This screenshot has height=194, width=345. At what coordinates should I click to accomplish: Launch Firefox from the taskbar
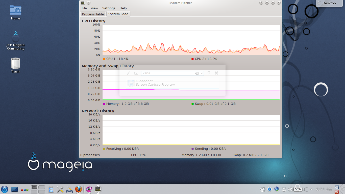click(x=79, y=189)
